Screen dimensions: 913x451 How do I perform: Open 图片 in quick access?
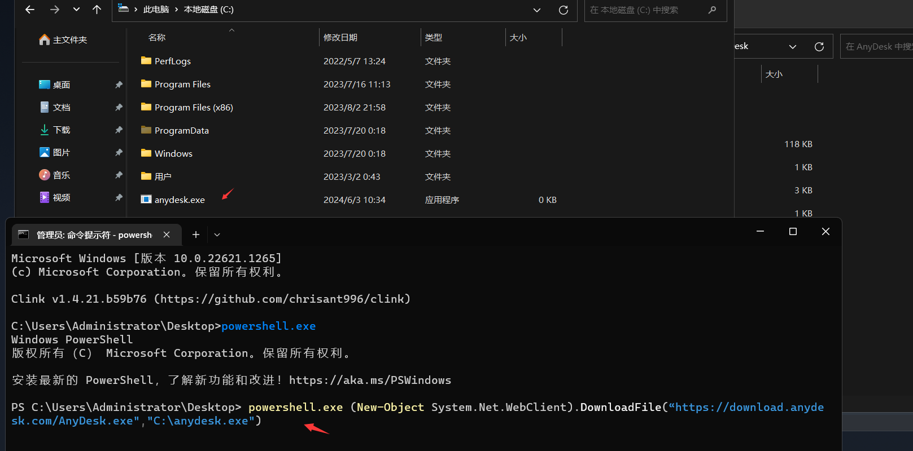(55, 152)
